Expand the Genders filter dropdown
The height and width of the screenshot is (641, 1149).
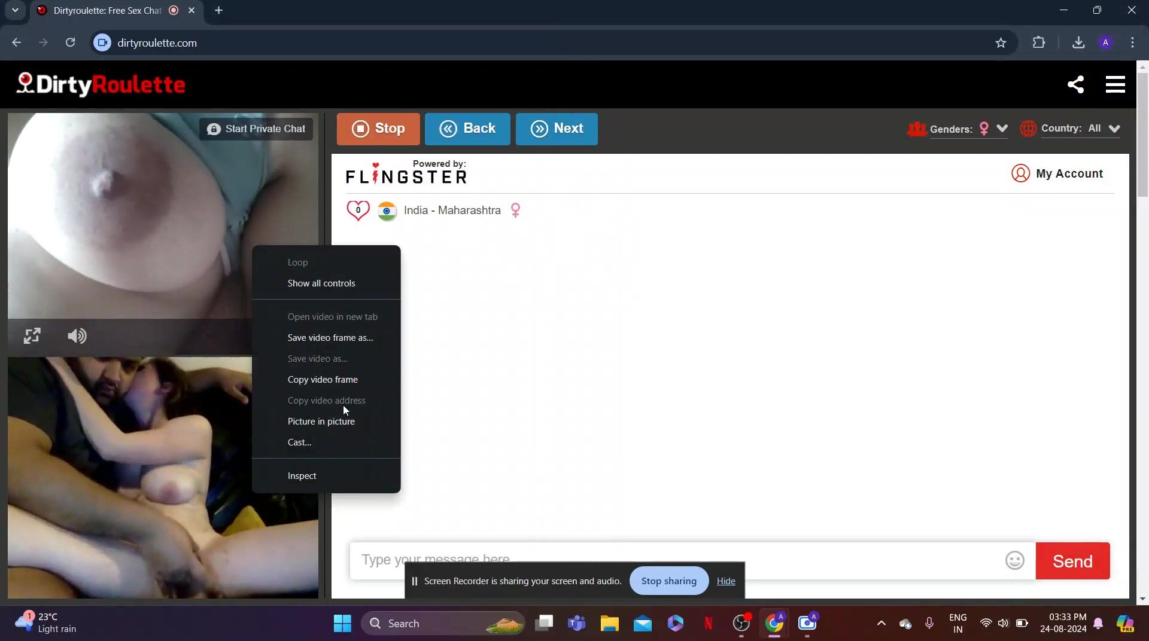click(x=1002, y=129)
